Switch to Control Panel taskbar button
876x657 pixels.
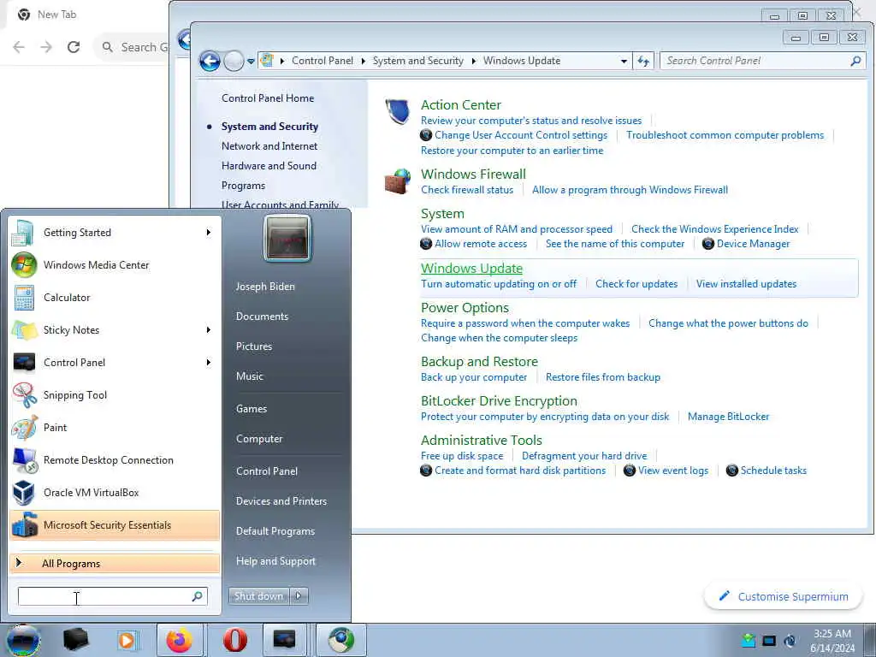pos(285,640)
